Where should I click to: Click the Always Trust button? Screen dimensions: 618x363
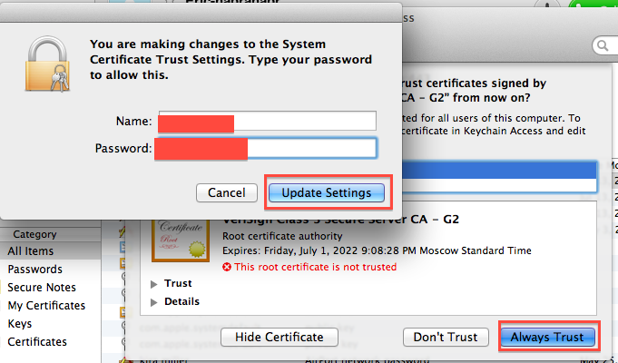(x=547, y=338)
